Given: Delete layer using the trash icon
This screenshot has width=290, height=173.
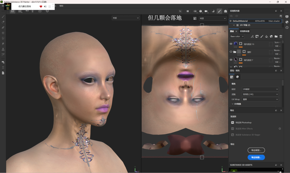Looking at the screenshot, I should tap(281, 36).
